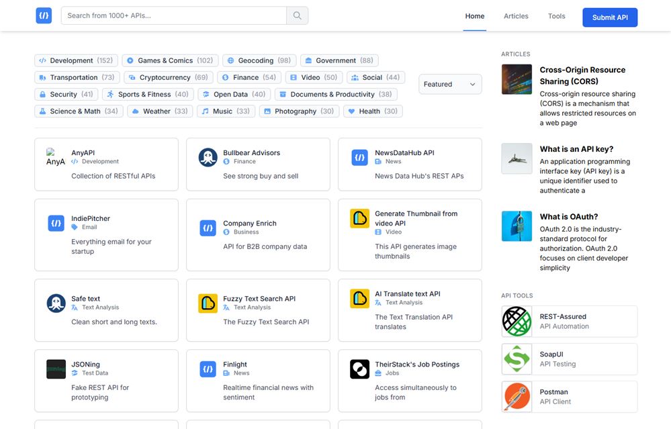Click the SoapUI green logo icon
The width and height of the screenshot is (671, 429).
tap(517, 359)
